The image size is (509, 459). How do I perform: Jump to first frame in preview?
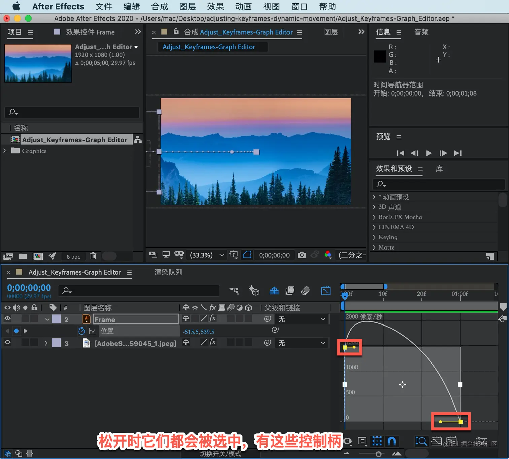(x=400, y=153)
